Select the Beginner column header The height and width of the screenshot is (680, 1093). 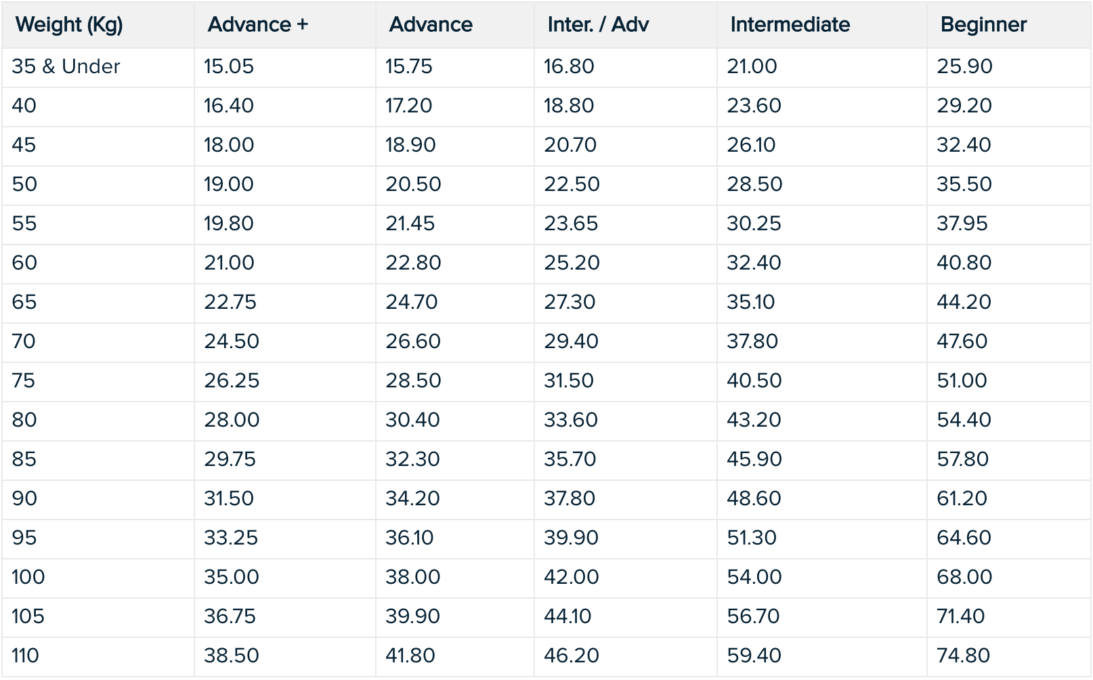point(983,25)
